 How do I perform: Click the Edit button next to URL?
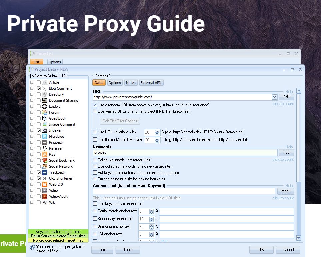point(286,97)
